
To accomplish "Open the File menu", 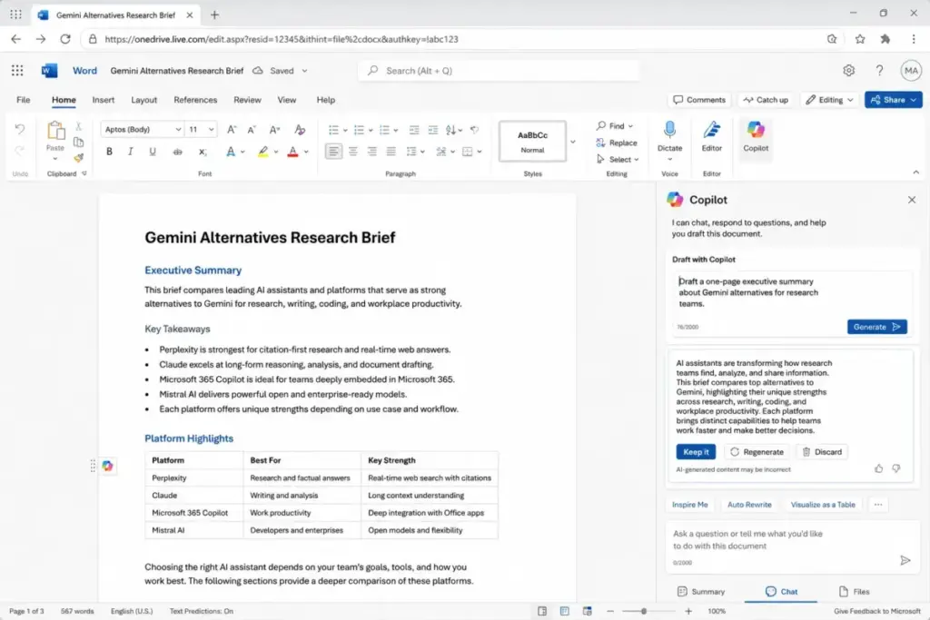I will pyautogui.click(x=23, y=100).
